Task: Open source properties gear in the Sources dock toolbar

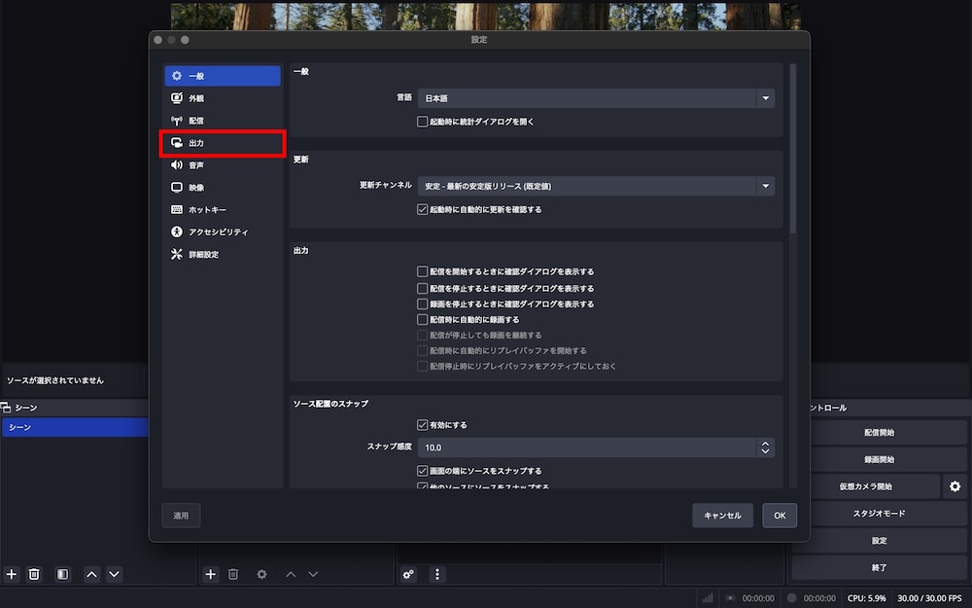Action: click(261, 574)
